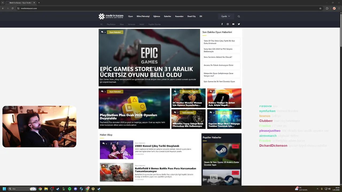
Task: Open the Galeriler menu
Action: coord(168,16)
